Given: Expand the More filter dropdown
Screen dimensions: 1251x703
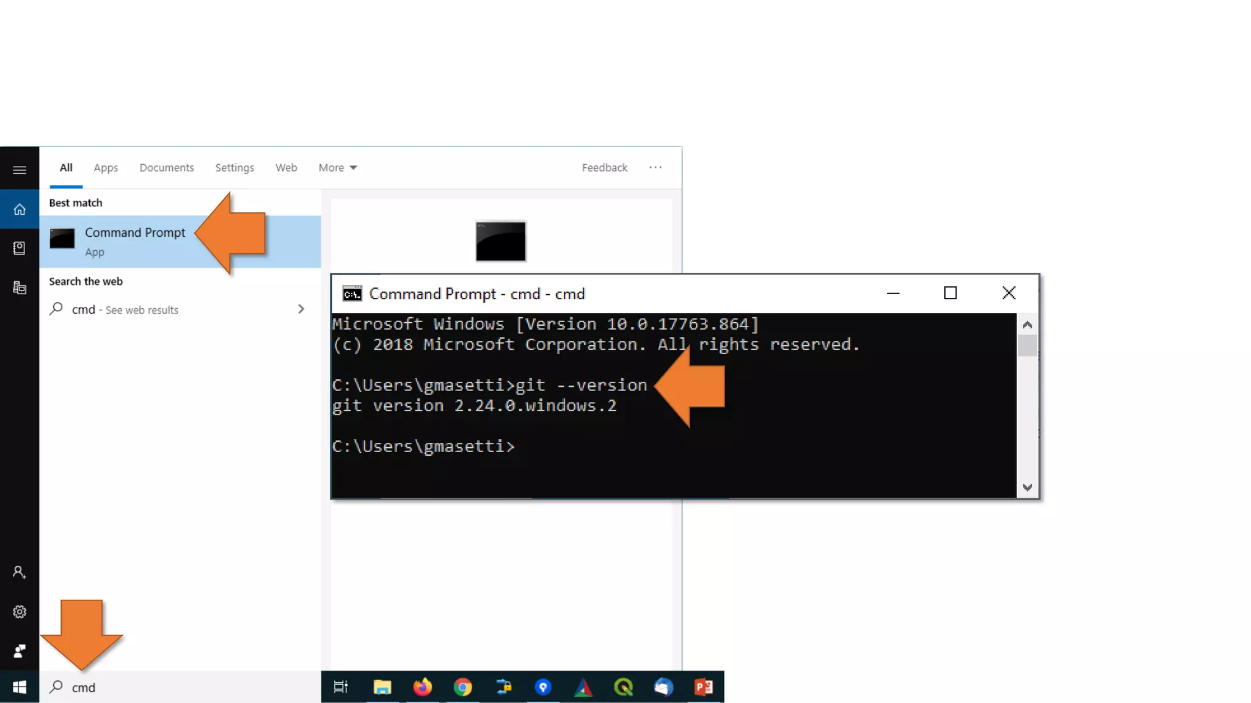Looking at the screenshot, I should (337, 167).
